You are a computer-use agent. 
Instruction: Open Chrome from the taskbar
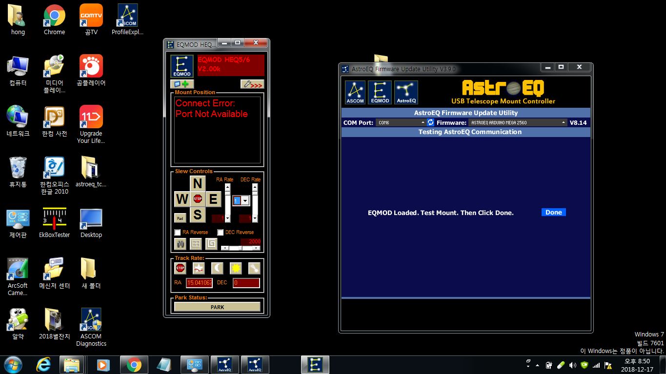[134, 365]
